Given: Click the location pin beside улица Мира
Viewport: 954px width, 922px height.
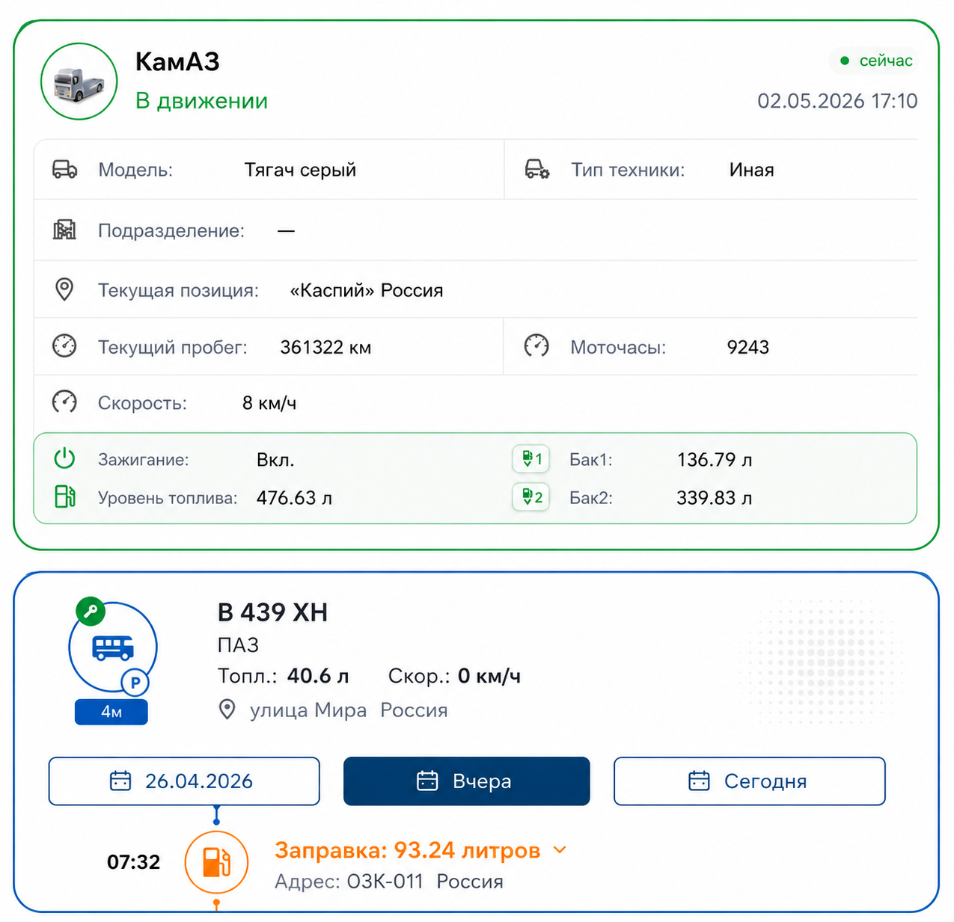Looking at the screenshot, I should (227, 710).
